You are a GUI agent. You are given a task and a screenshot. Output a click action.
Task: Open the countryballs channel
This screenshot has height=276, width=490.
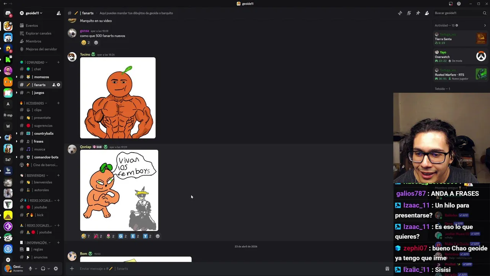pos(40,133)
